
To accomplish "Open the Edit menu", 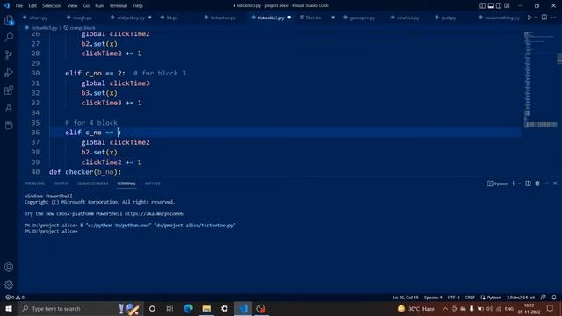I will [32, 6].
